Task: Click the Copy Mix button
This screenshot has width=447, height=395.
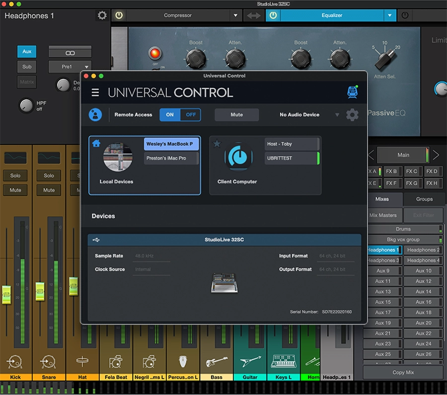Action: click(403, 373)
